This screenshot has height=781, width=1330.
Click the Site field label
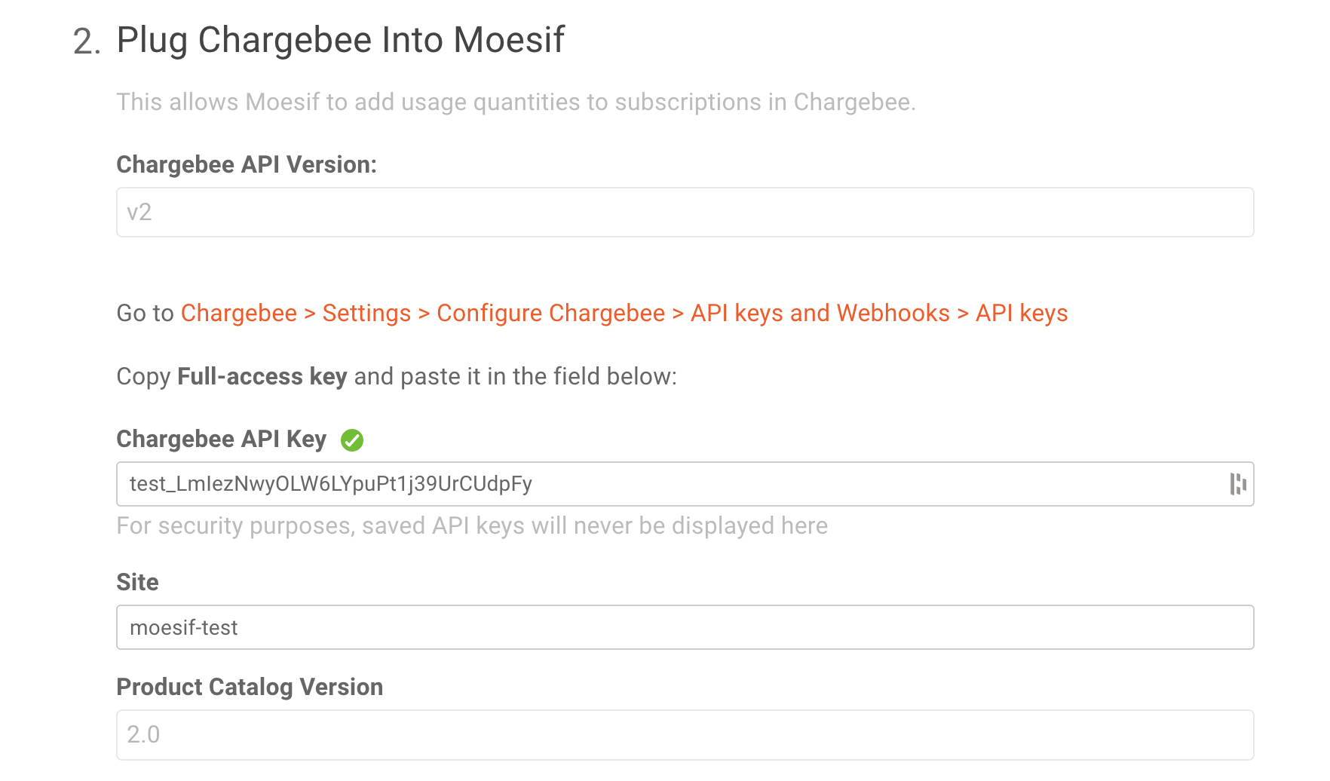coord(136,581)
